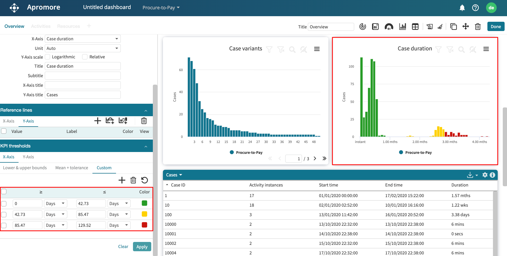Enable the Logarithmic Y-Axis scale checkbox
Image resolution: width=507 pixels, height=256 pixels.
point(48,57)
